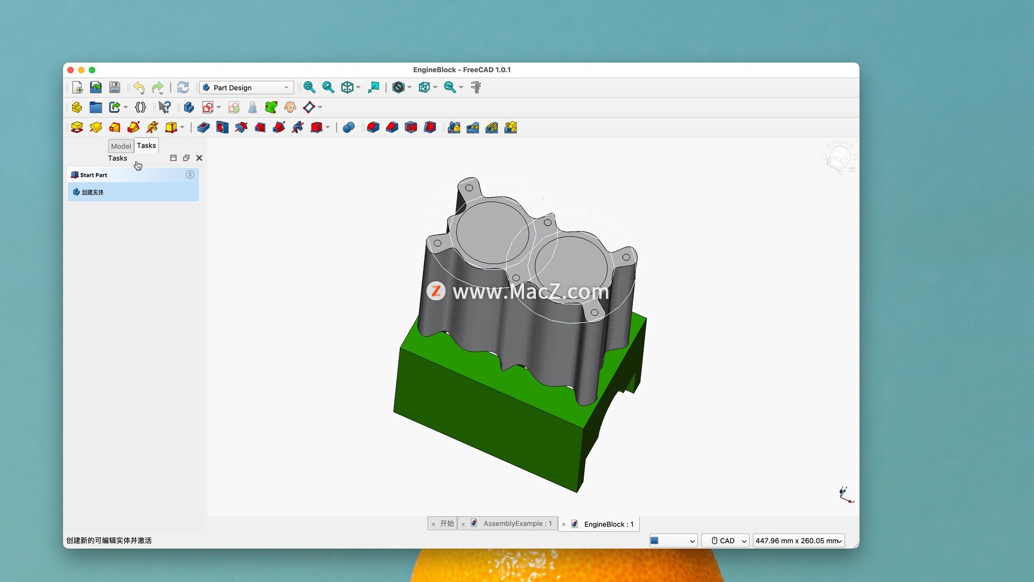Image resolution: width=1034 pixels, height=582 pixels.
Task: Add a variable set with braces icon
Action: click(141, 107)
